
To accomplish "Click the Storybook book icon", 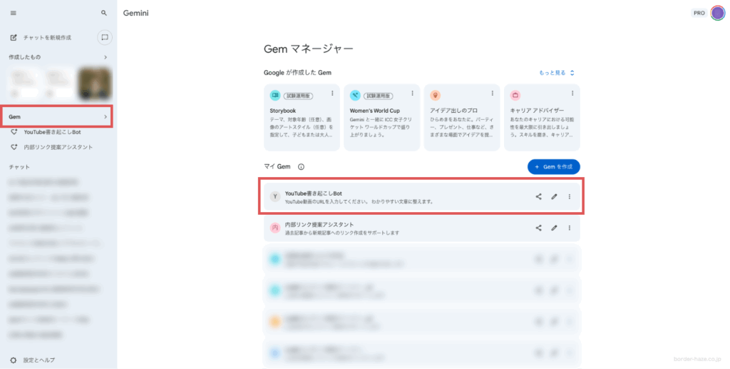I will 275,95.
